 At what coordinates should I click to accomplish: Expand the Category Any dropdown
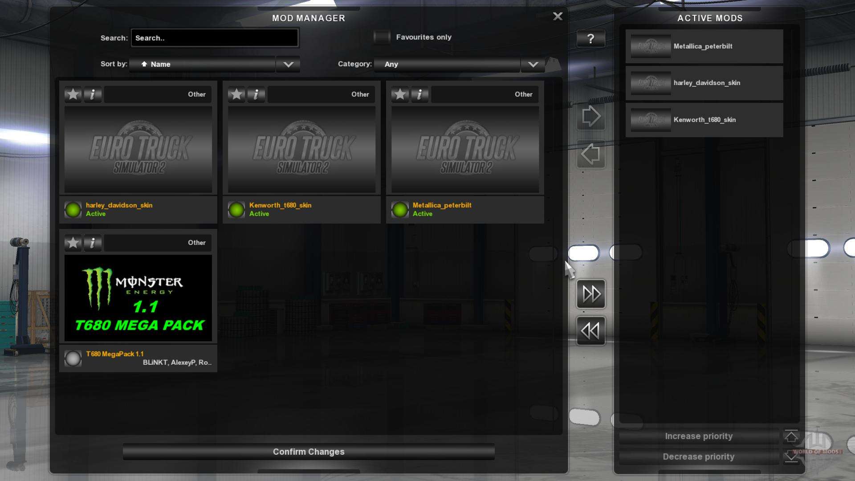point(534,64)
